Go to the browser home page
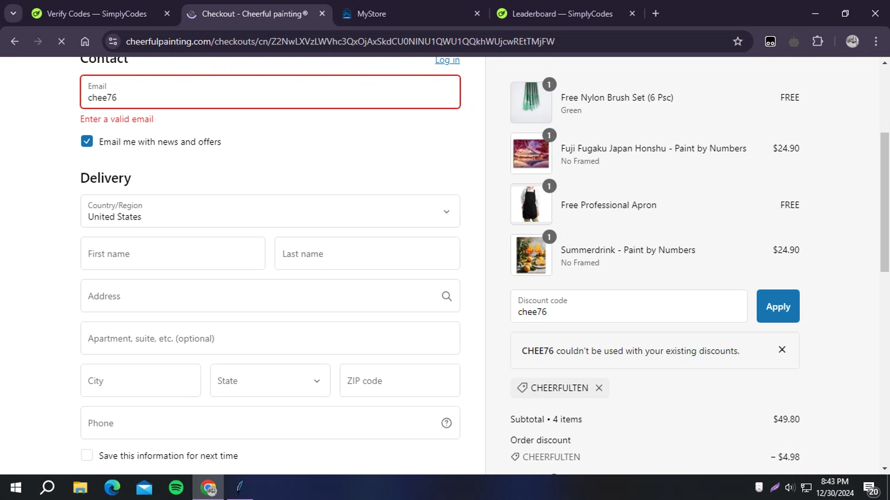 [85, 42]
